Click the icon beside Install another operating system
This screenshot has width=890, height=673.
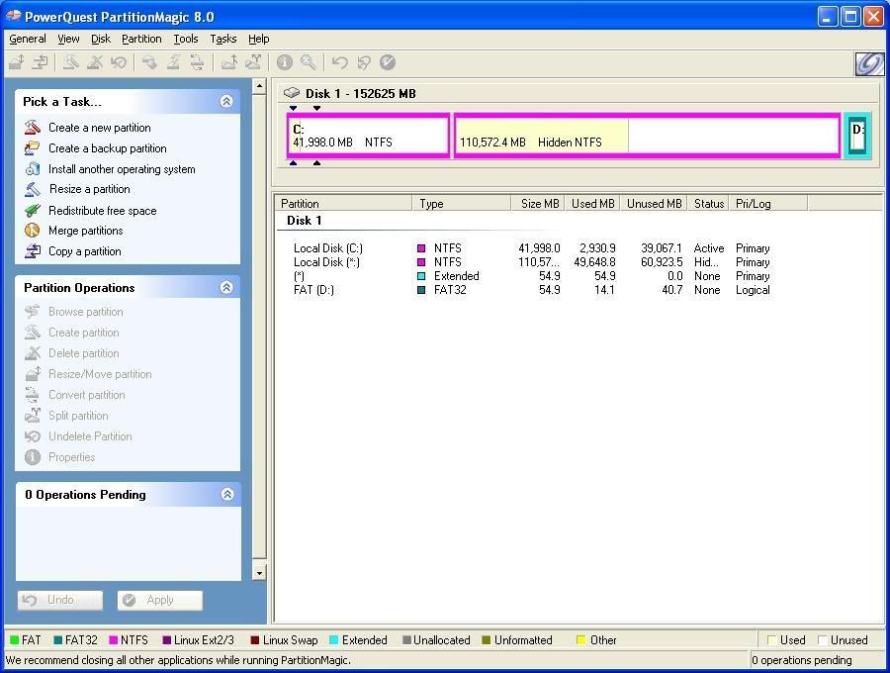[x=33, y=168]
